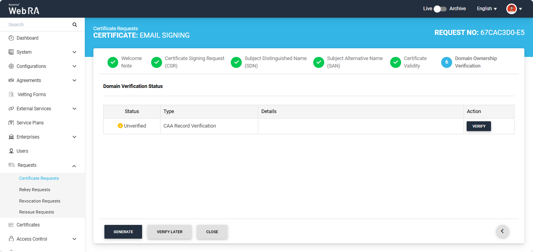Expand the System menu chevron

[74, 52]
